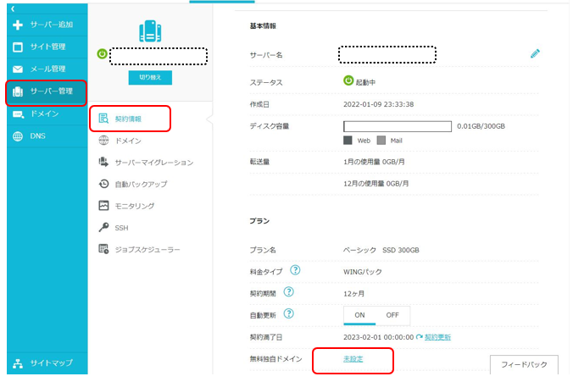Open サイトマップ link at the bottom
Viewport: 573px width, 382px height.
point(52,363)
